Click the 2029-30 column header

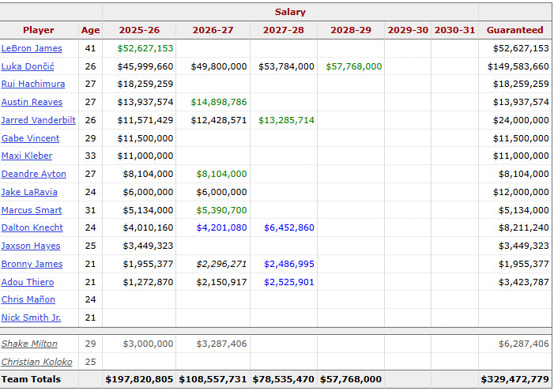tap(408, 30)
